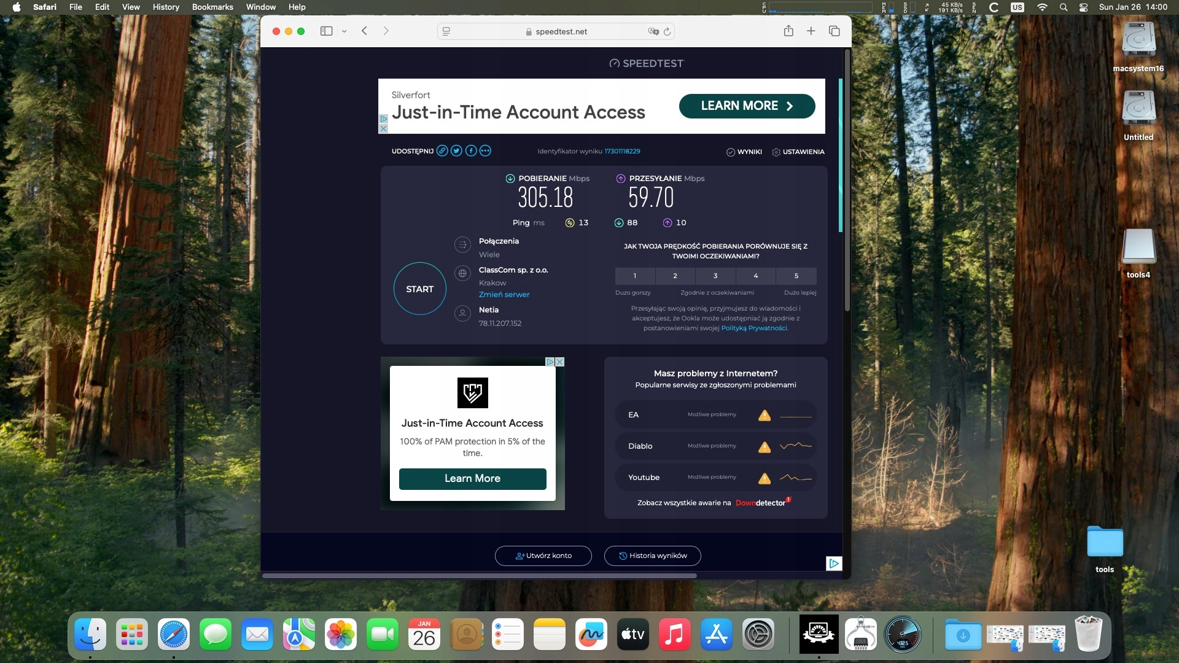This screenshot has width=1179, height=663.
Task: Expand the EA problems row
Action: tap(715, 415)
